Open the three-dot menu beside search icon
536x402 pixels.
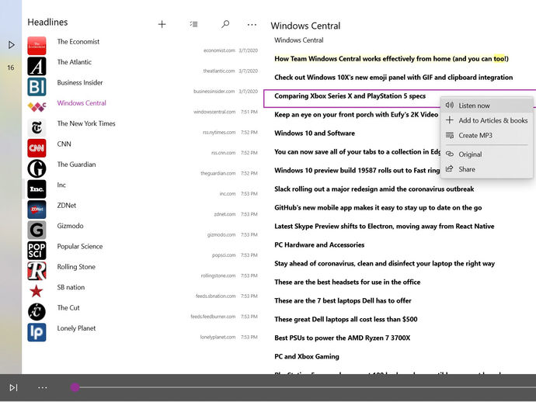tap(252, 25)
